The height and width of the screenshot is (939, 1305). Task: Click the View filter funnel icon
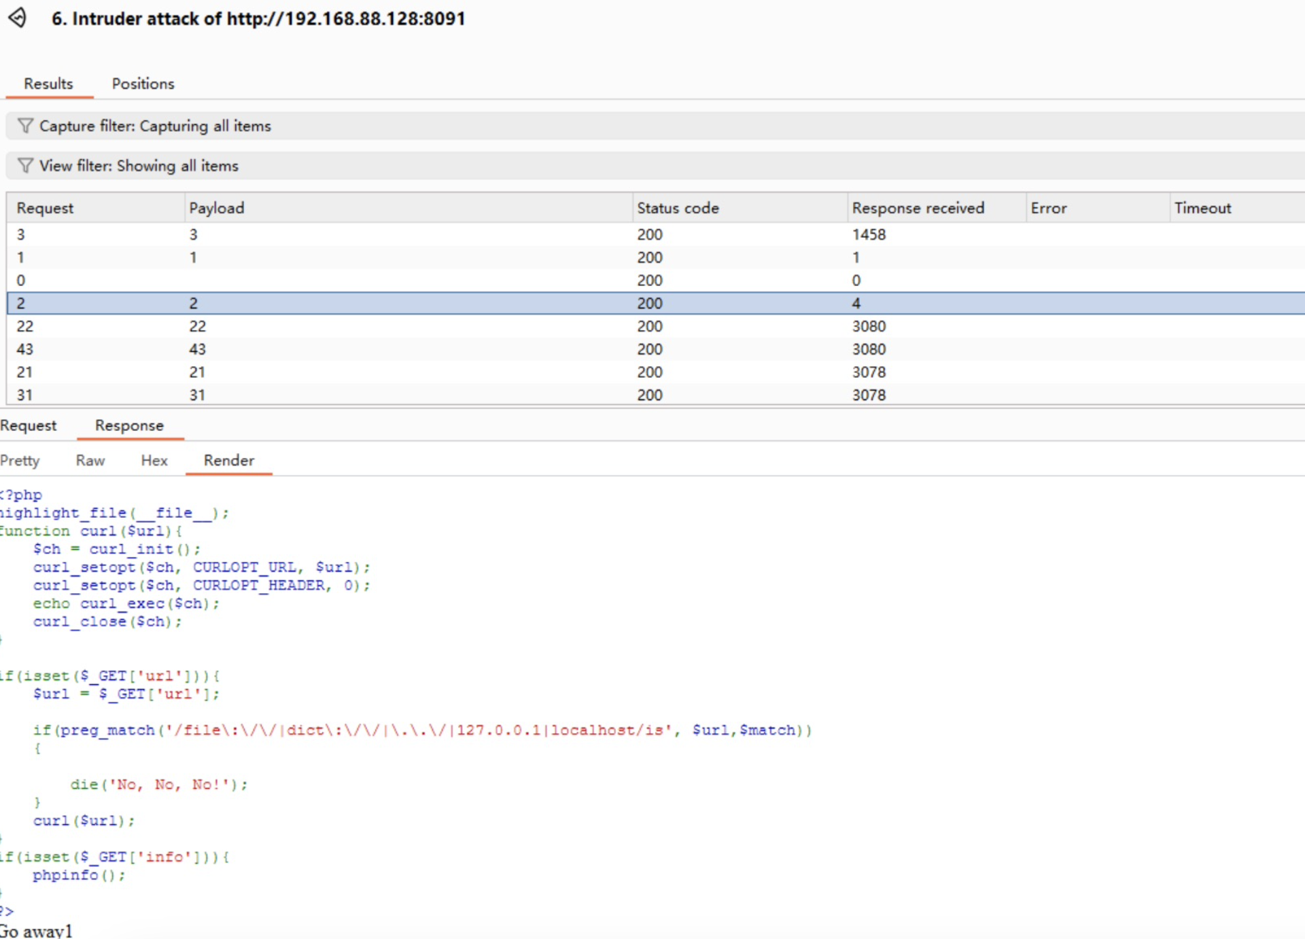tap(25, 165)
